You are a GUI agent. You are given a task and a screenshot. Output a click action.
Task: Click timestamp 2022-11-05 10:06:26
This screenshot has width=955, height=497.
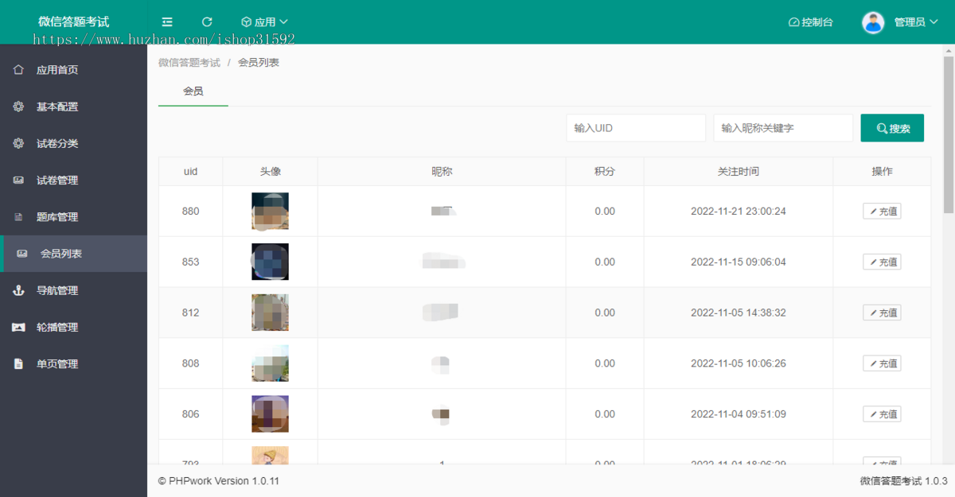pos(739,363)
